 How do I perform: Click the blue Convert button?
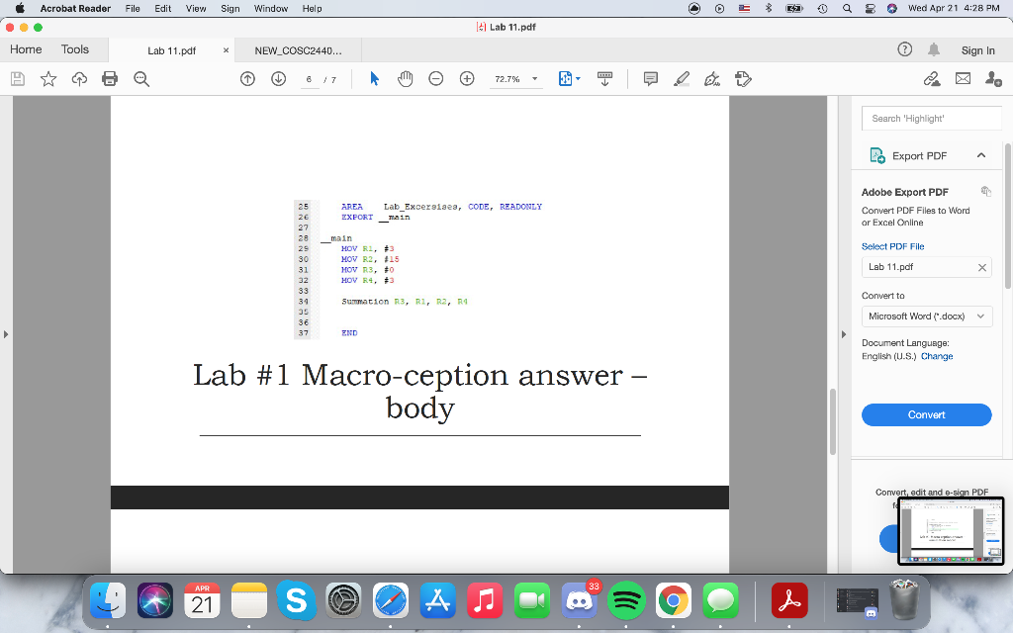point(926,414)
